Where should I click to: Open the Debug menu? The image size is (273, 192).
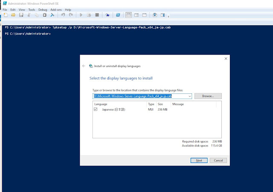43,10
